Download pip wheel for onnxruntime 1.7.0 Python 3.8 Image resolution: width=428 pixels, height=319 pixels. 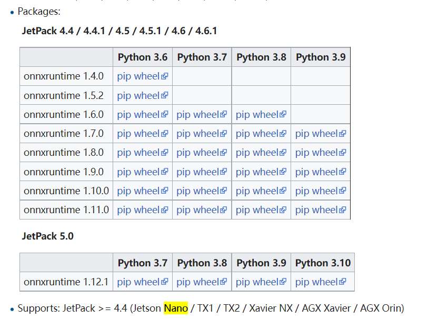click(257, 133)
